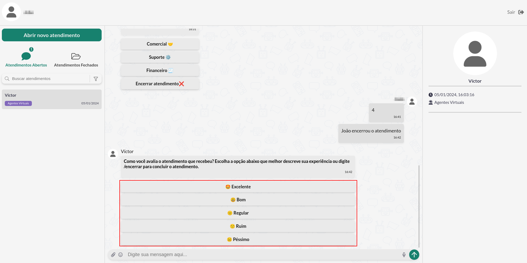Attach a file with the paperclip icon
The width and height of the screenshot is (527, 263).
click(x=113, y=255)
